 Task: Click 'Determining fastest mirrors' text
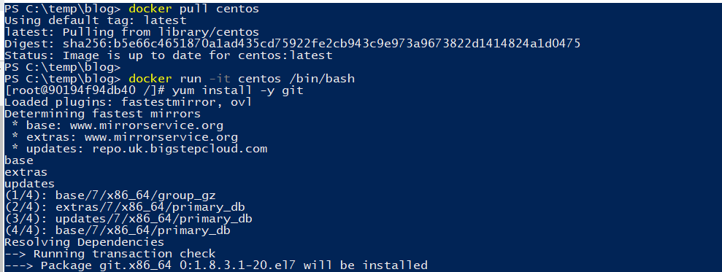pos(103,114)
